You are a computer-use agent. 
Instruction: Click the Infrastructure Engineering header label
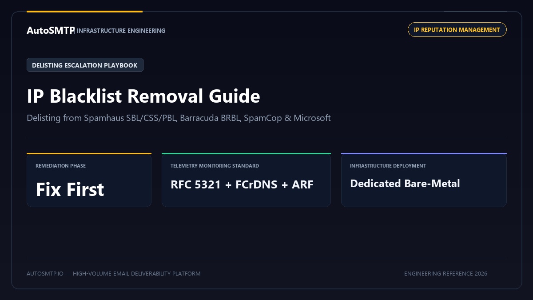click(121, 31)
